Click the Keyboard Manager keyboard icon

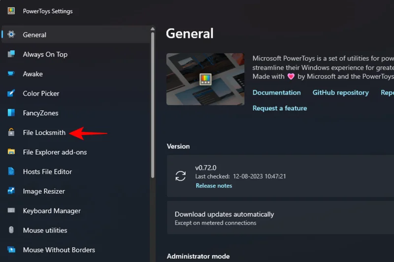tap(11, 210)
